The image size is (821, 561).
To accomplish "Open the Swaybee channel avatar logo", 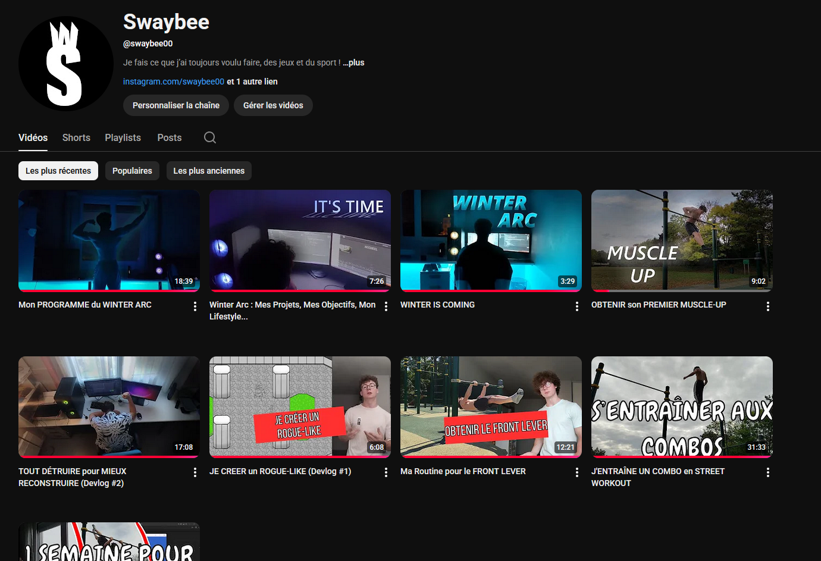I will pyautogui.click(x=65, y=64).
